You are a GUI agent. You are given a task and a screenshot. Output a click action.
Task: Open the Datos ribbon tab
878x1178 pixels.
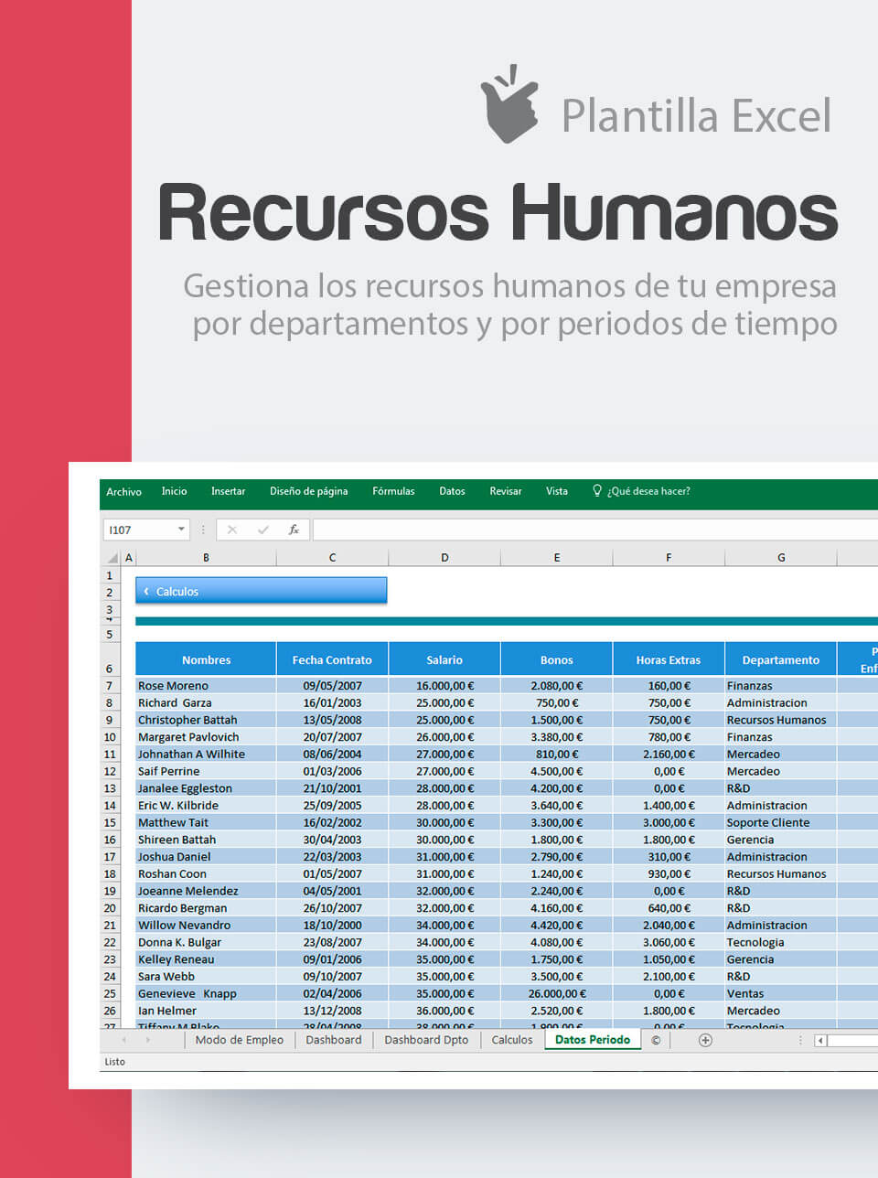coord(452,491)
